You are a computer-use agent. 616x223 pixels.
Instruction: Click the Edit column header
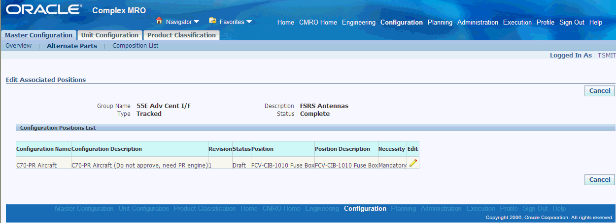pos(412,149)
